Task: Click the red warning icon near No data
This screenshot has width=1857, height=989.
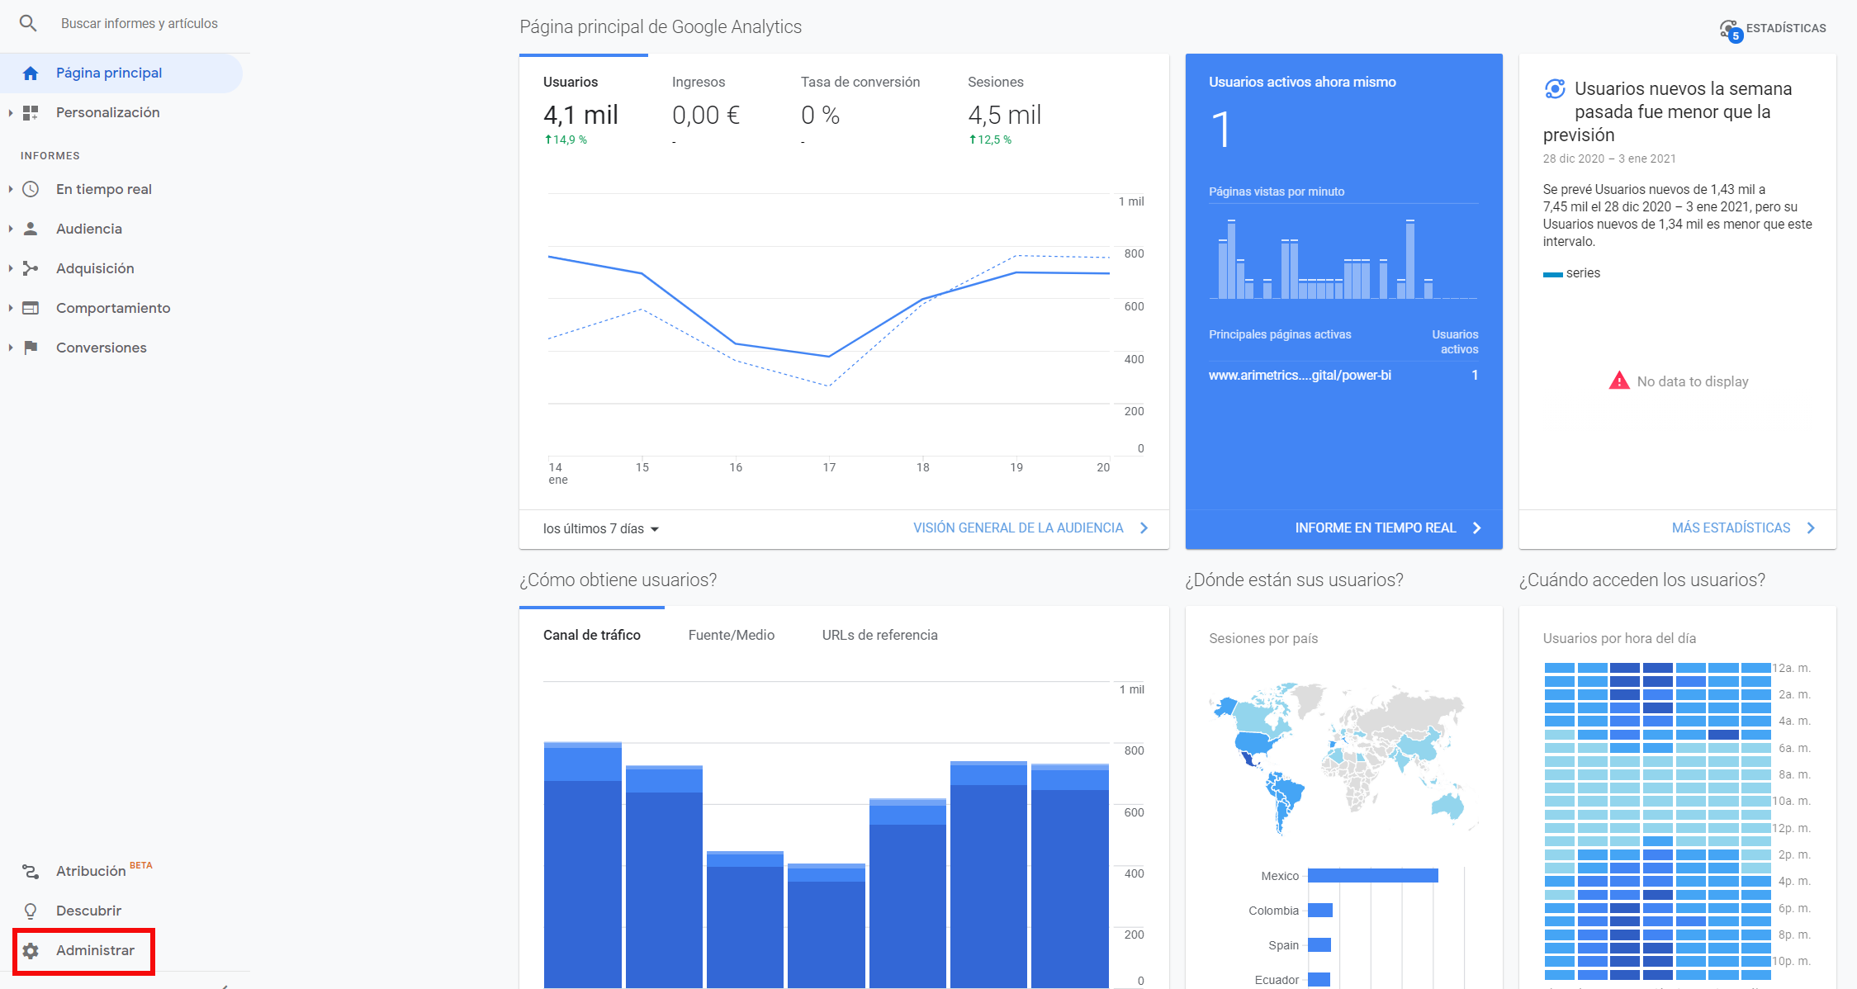Action: coord(1619,381)
